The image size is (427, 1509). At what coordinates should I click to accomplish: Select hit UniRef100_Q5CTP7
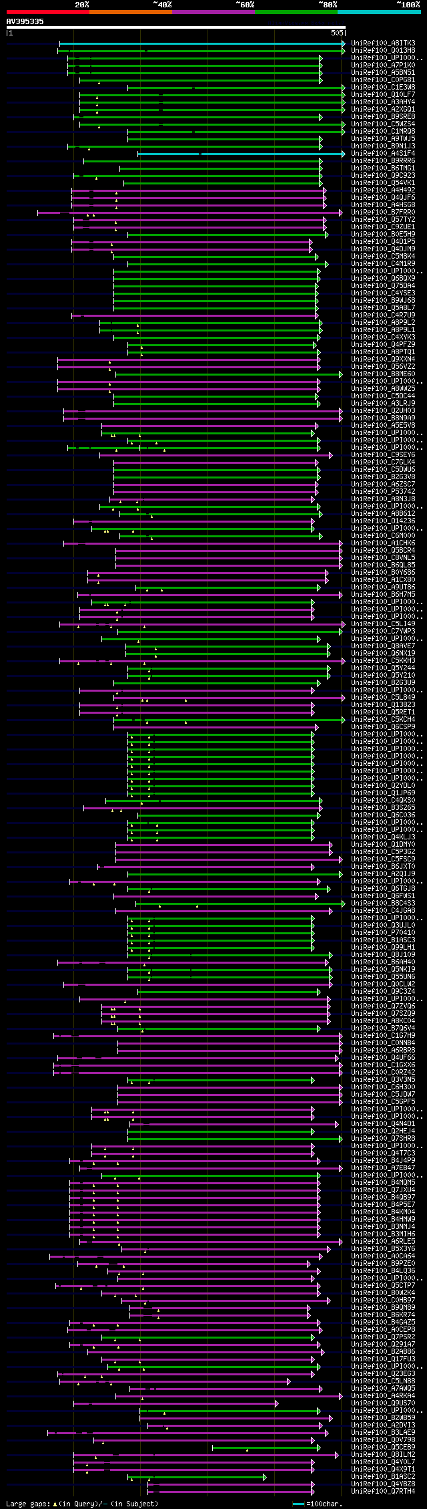click(383, 1286)
